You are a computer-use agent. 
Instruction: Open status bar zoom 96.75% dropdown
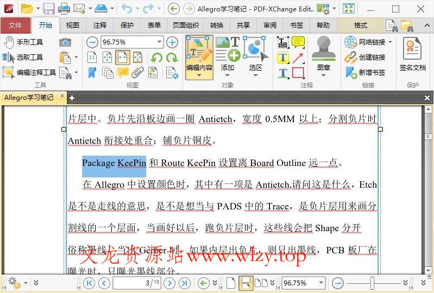tap(321, 283)
